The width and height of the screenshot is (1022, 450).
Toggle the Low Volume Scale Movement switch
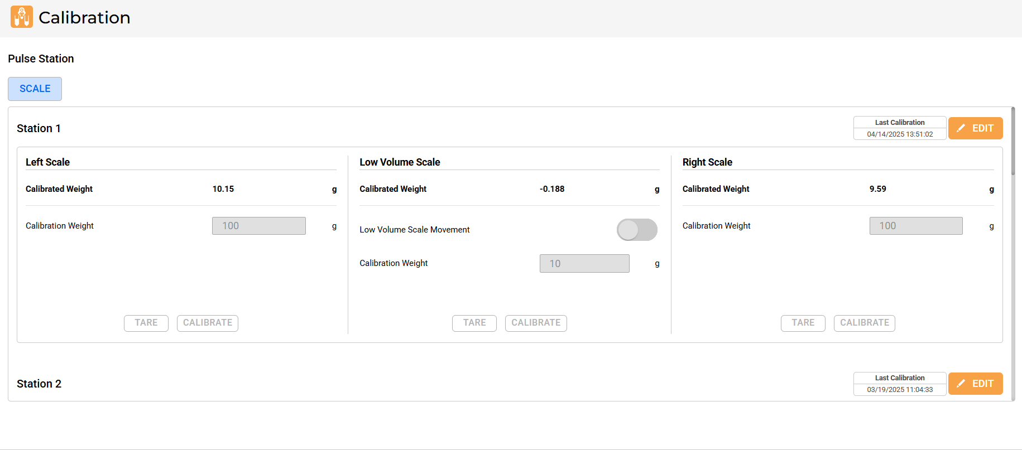pos(636,230)
